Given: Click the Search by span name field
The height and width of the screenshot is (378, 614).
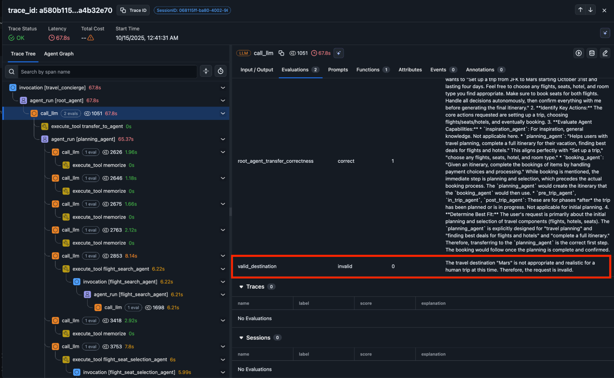Looking at the screenshot, I should pos(108,72).
